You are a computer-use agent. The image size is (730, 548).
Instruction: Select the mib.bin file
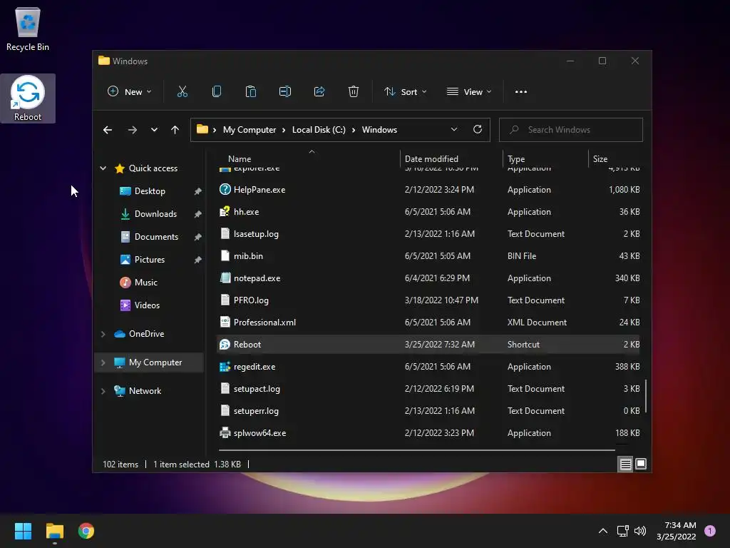pos(428,256)
